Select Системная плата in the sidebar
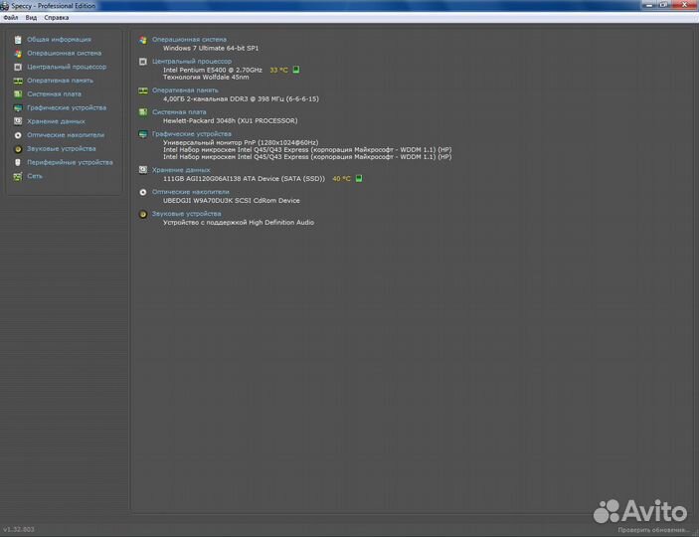 (54, 94)
